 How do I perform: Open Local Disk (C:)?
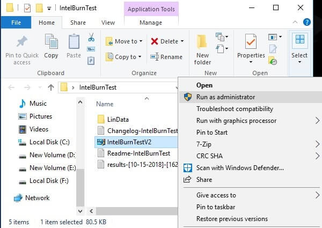coord(44,142)
